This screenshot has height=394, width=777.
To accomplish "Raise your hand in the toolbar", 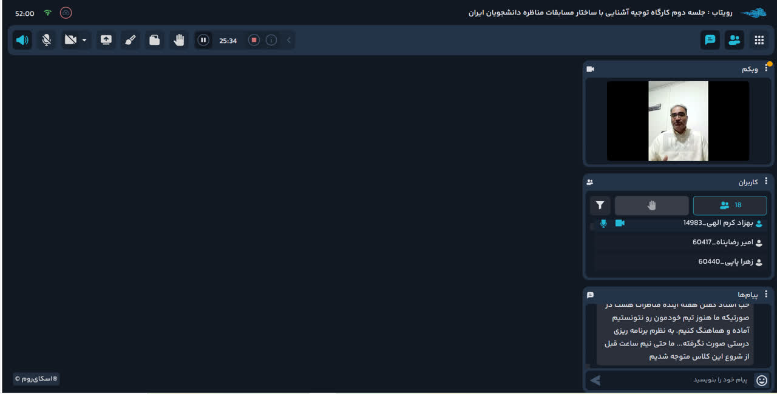I will pyautogui.click(x=178, y=40).
